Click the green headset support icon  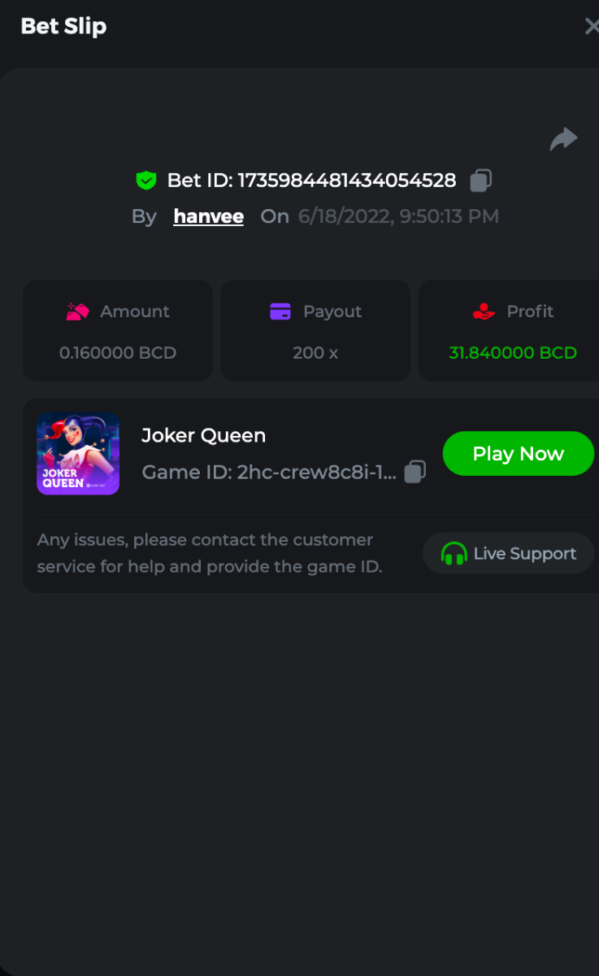(x=454, y=554)
